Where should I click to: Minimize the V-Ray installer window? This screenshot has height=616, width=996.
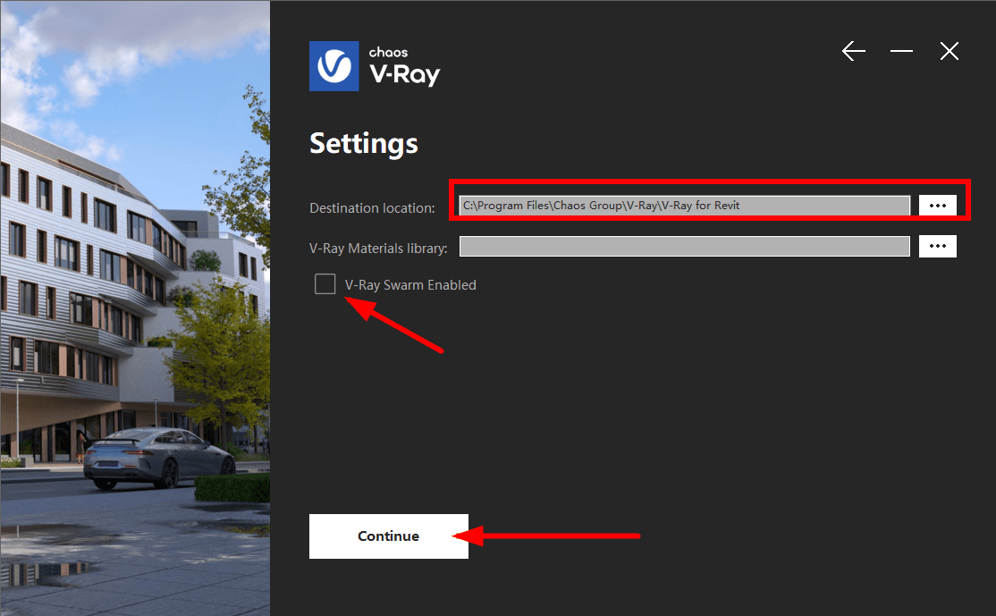point(901,51)
